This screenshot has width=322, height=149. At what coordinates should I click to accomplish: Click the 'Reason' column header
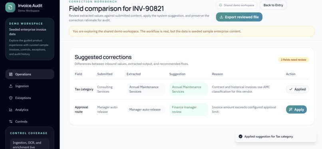coord(217,74)
